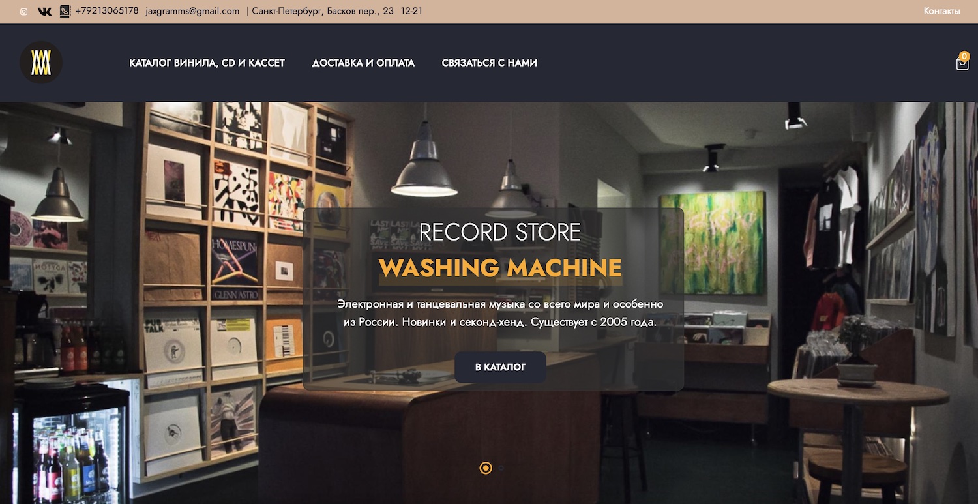This screenshot has height=504, width=978.
Task: Open the Instagram icon link
Action: (x=24, y=11)
